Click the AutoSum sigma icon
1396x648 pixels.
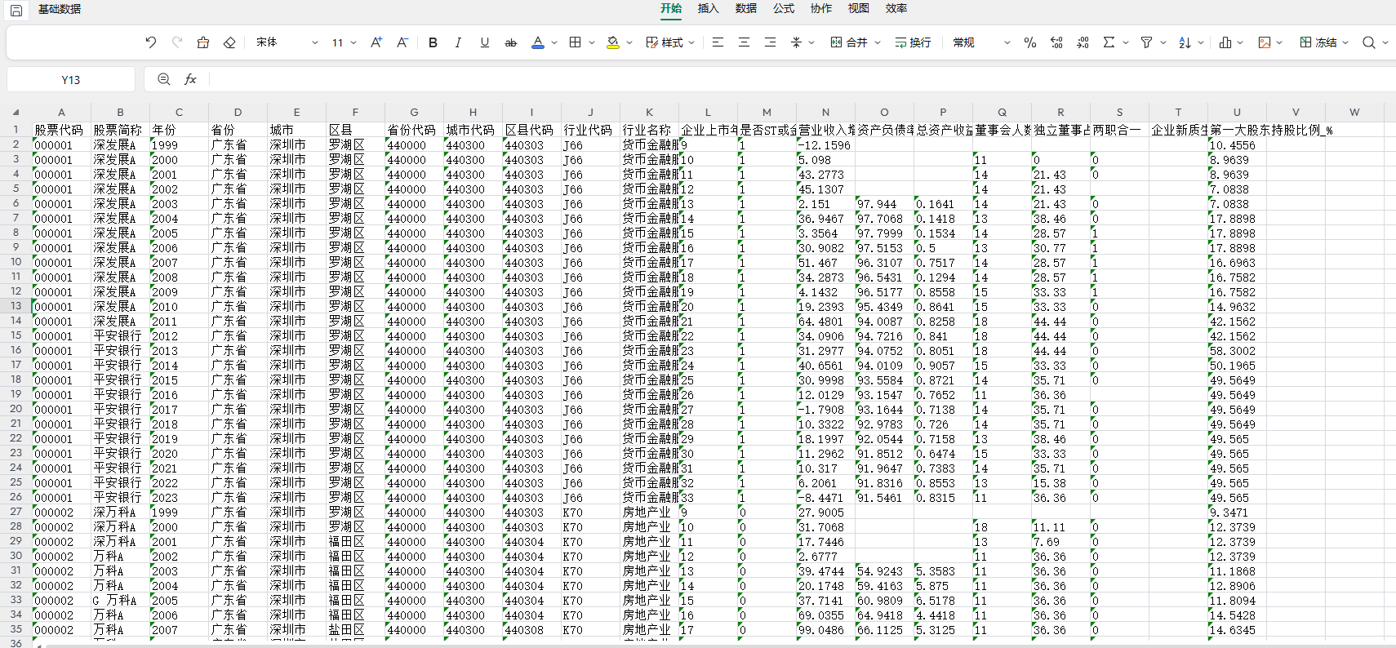1109,42
